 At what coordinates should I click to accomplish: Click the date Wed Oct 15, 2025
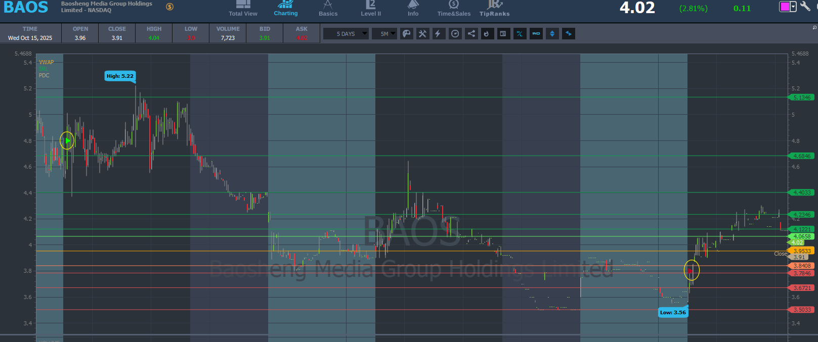coord(30,38)
